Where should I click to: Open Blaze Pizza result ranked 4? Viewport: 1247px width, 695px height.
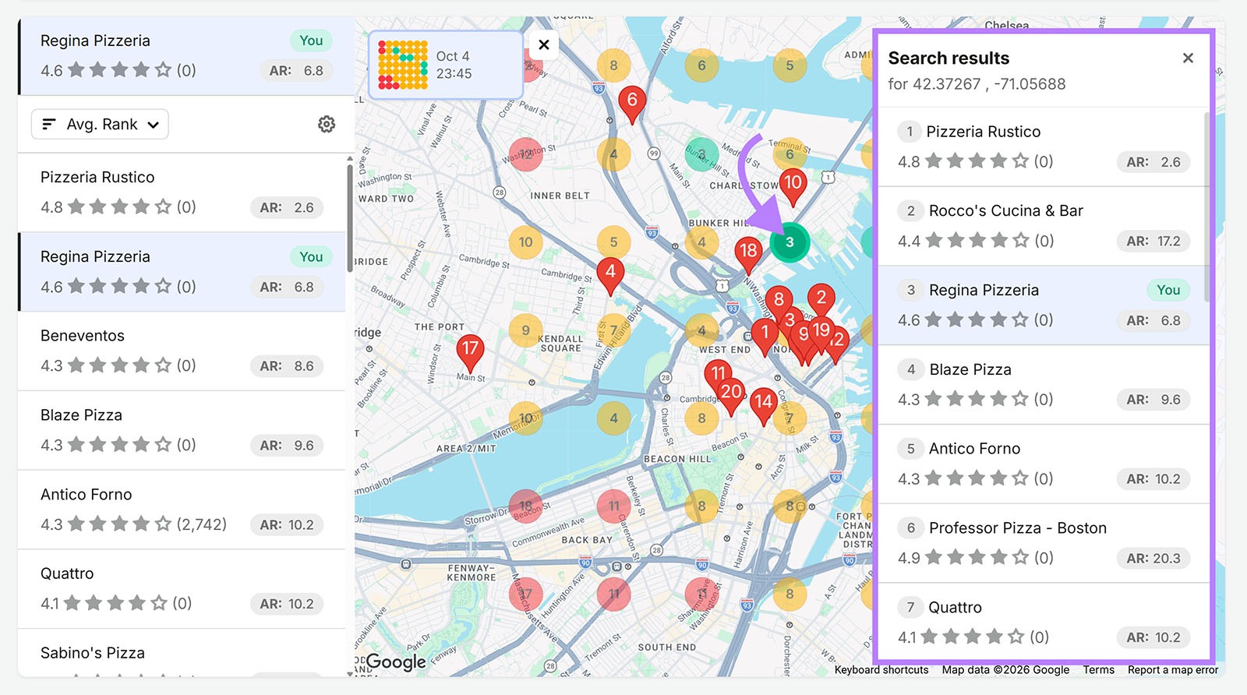[x=1043, y=385]
